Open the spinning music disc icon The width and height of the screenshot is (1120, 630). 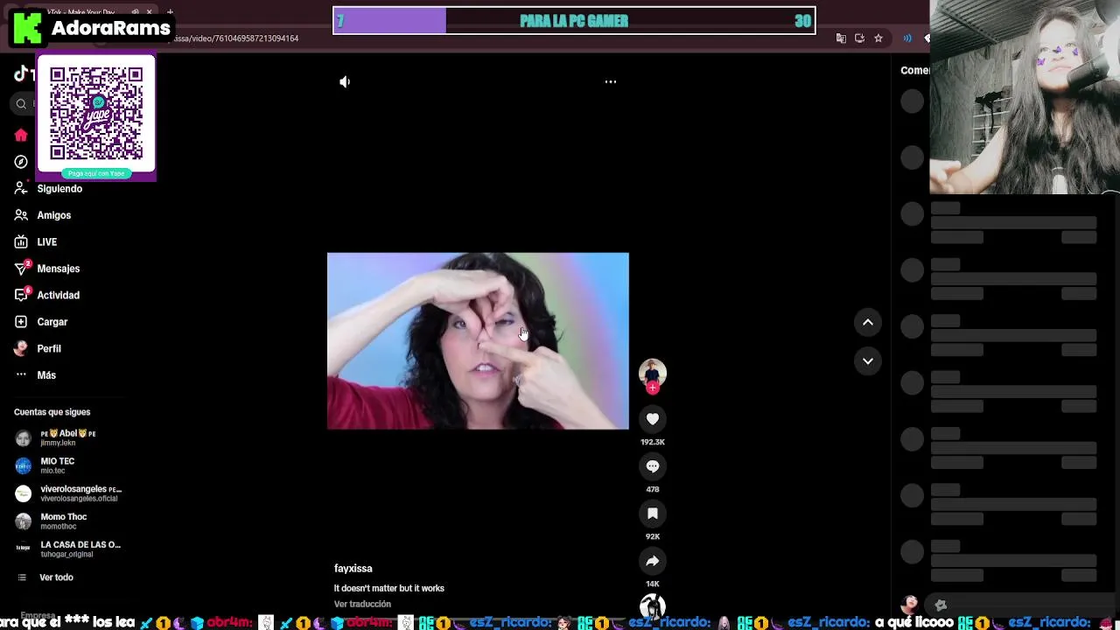[653, 607]
